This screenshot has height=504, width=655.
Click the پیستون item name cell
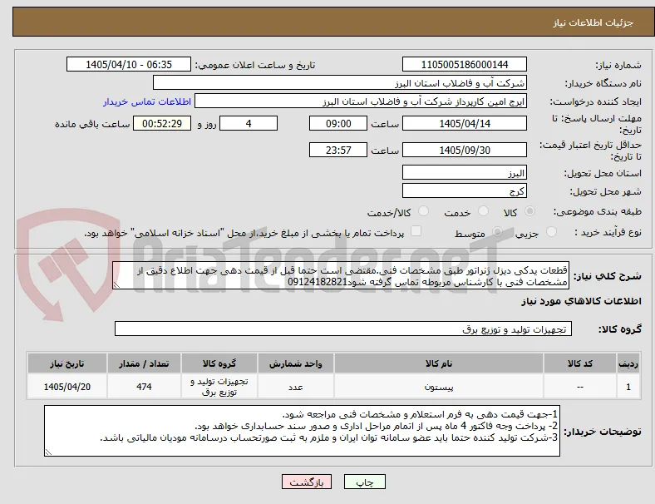pyautogui.click(x=439, y=387)
